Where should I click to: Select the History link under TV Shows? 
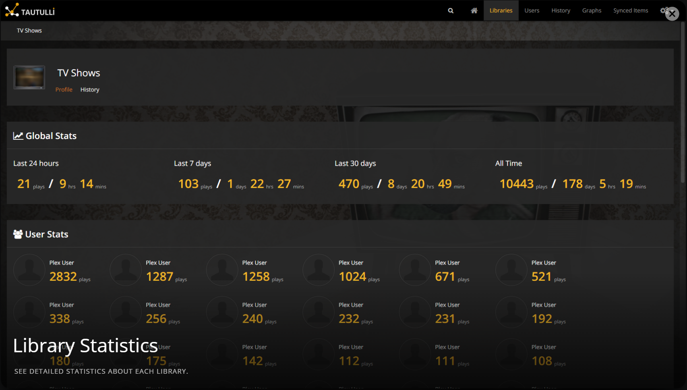click(90, 90)
